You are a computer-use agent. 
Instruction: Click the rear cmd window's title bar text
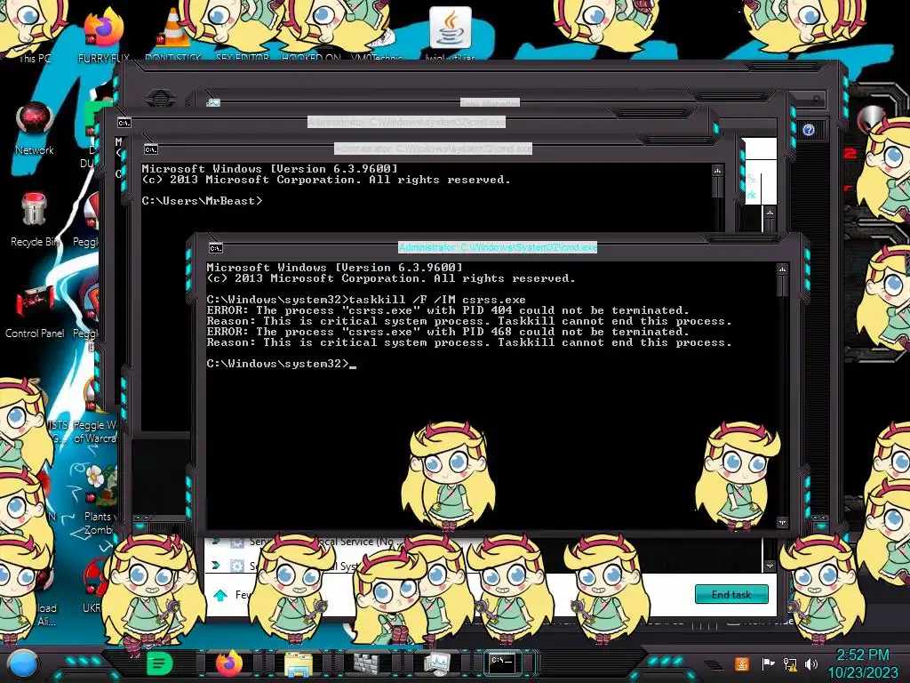(406, 122)
